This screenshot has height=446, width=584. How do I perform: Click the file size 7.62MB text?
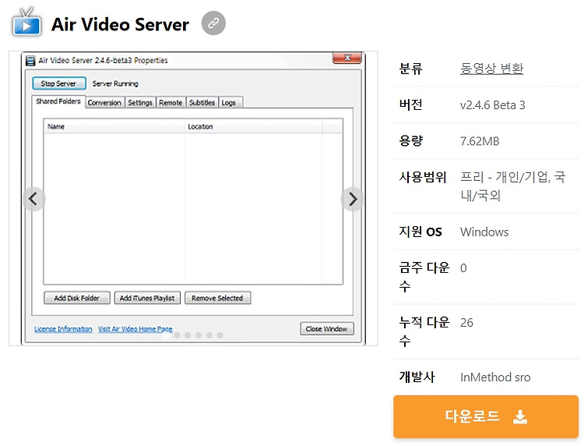click(480, 141)
